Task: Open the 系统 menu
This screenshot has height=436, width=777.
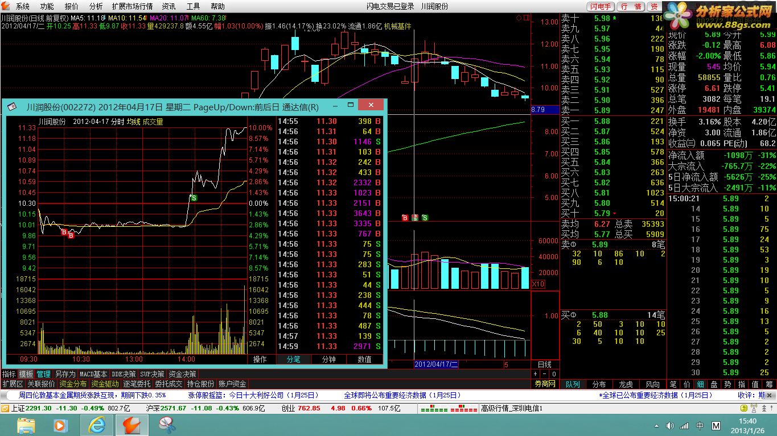Action: pyautogui.click(x=23, y=6)
